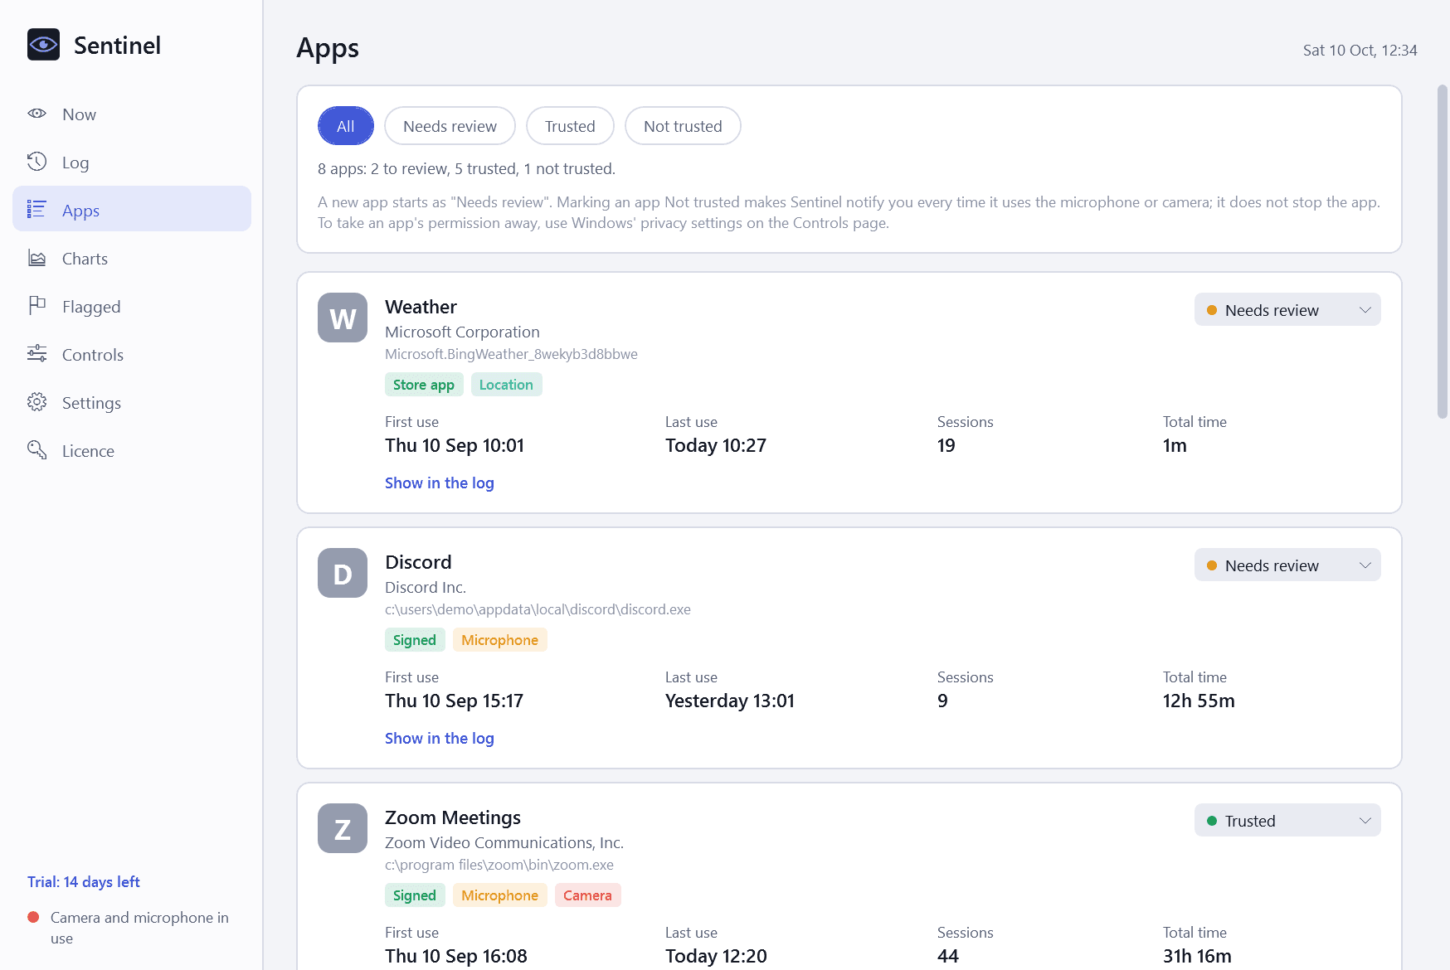This screenshot has height=970, width=1450.
Task: Click the Zoom zoom.exe path text
Action: 499,865
